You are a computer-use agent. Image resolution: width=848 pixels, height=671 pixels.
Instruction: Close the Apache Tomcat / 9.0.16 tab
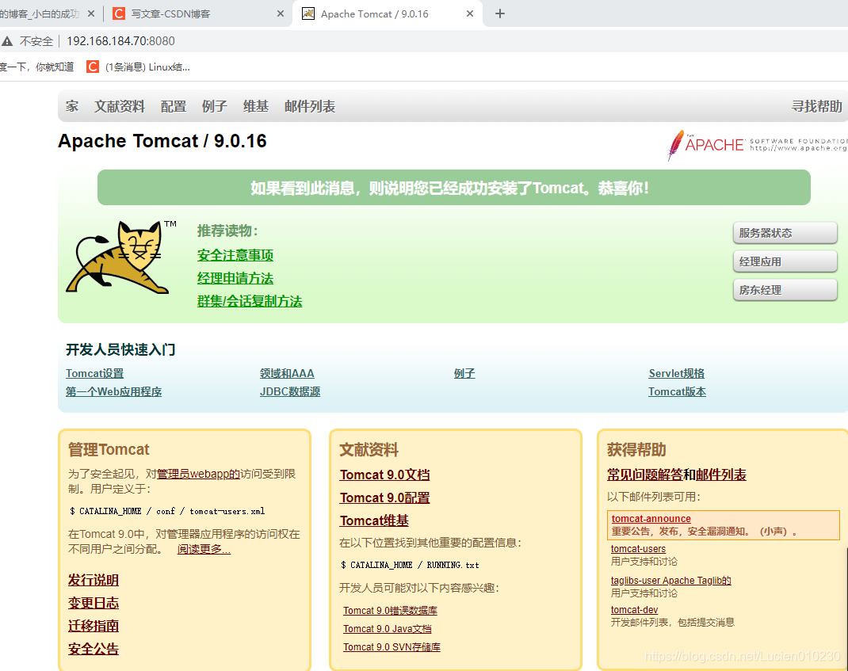[469, 13]
